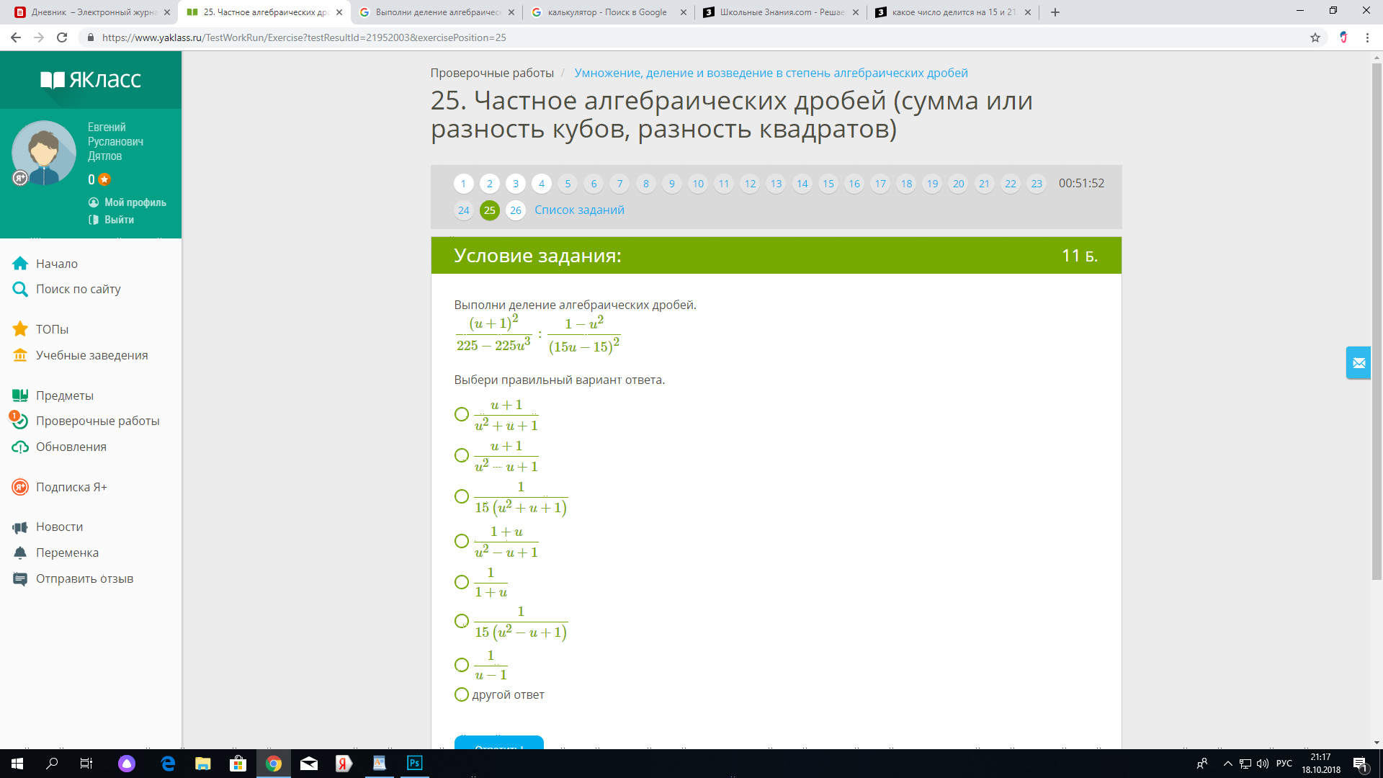Open Мой профиль link

click(135, 202)
